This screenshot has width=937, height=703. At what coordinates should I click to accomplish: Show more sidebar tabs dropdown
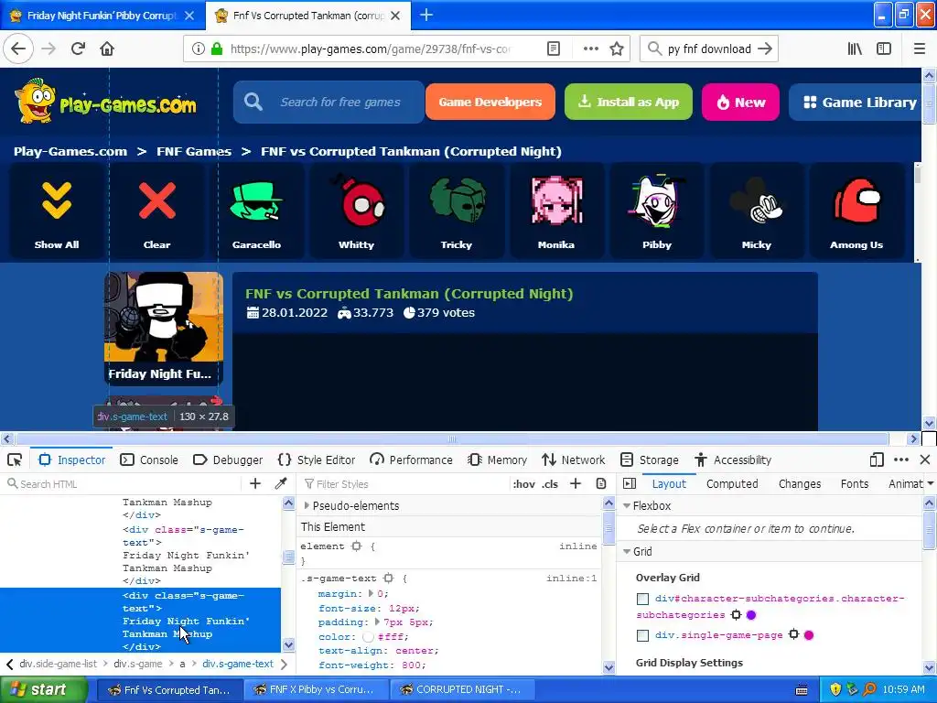click(x=930, y=483)
